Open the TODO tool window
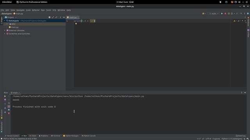This screenshot has height=140, width=250. coord(33,136)
